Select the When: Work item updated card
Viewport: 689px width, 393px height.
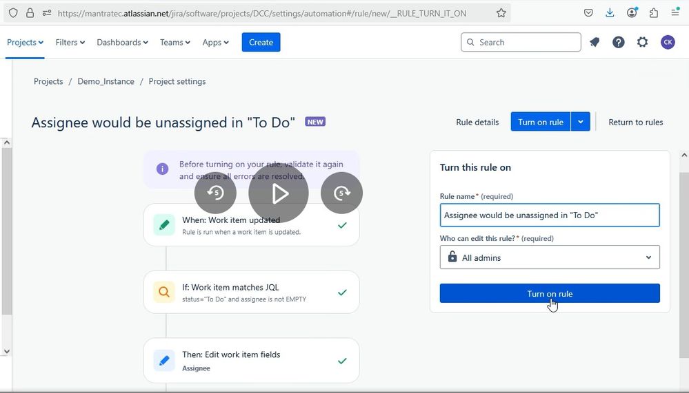tap(251, 225)
